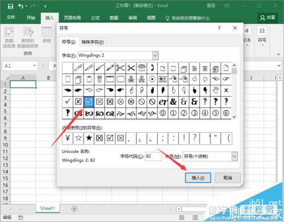Expand the quick access toolbar customize menu
Image resolution: width=284 pixels, height=222 pixels.
pos(45,6)
